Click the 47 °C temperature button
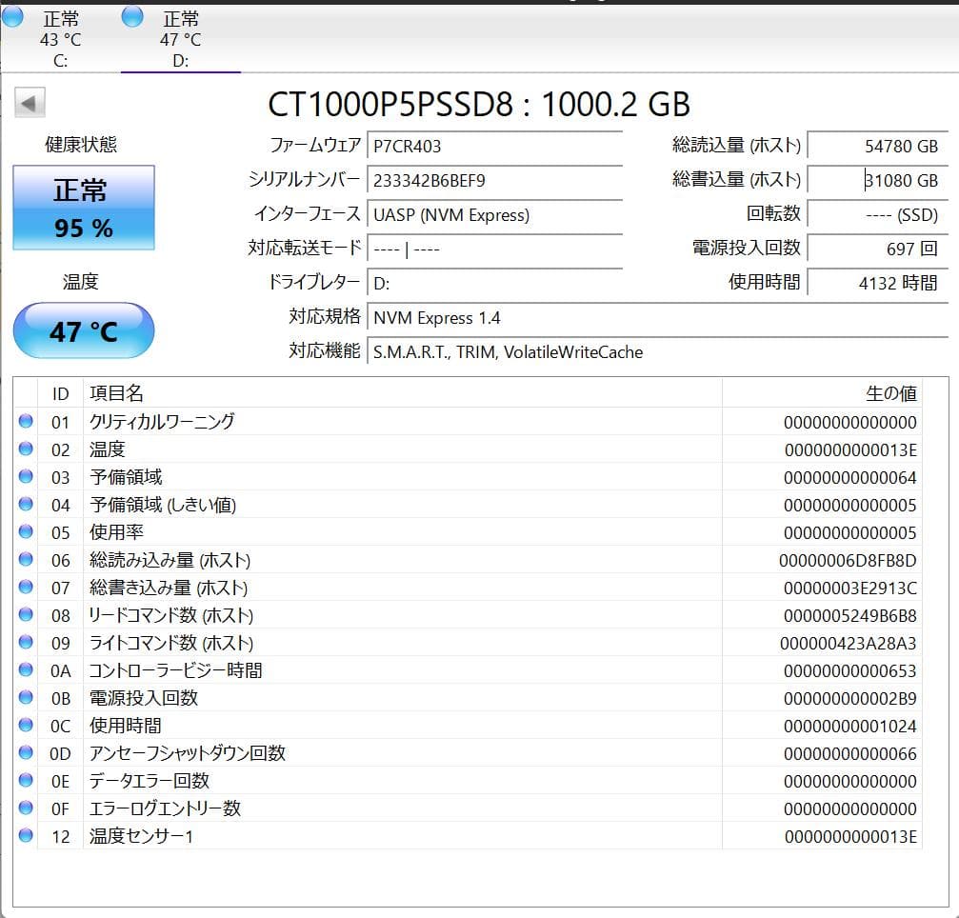Screen dimensions: 959x918 click(x=84, y=330)
